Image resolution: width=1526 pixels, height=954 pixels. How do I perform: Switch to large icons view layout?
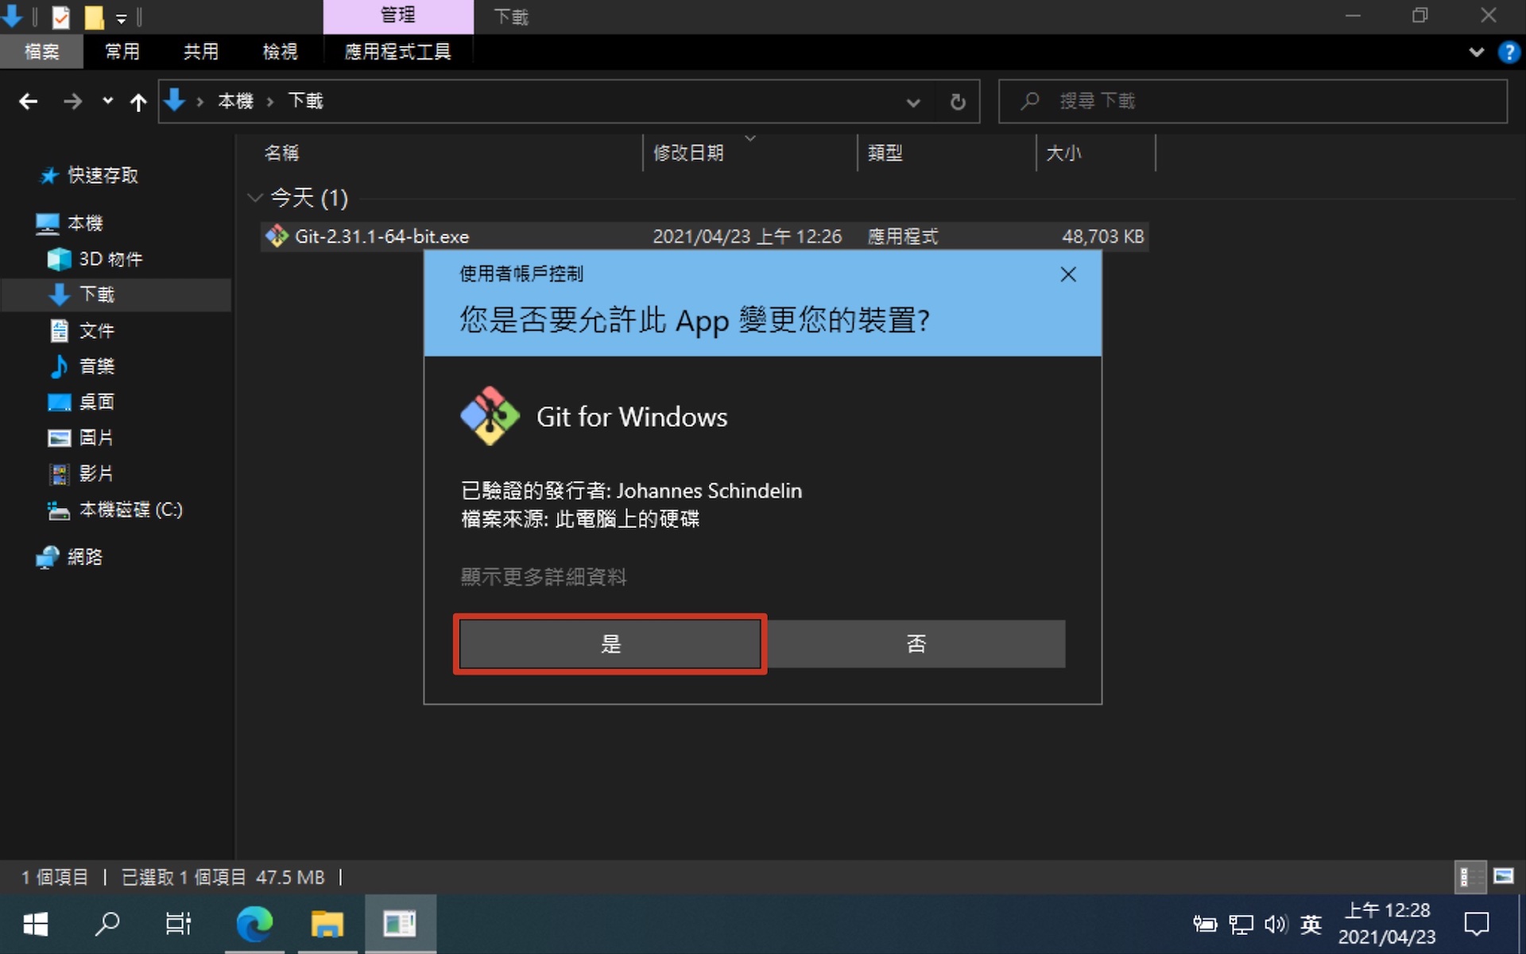1504,877
